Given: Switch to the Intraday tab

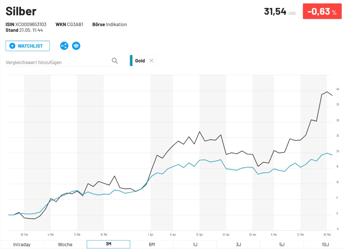Looking at the screenshot, I should point(22,244).
